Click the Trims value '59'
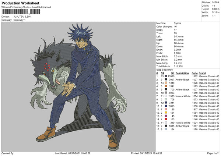 (x=175, y=33)
